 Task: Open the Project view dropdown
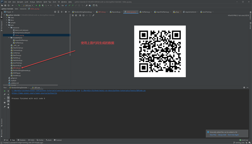9,12
